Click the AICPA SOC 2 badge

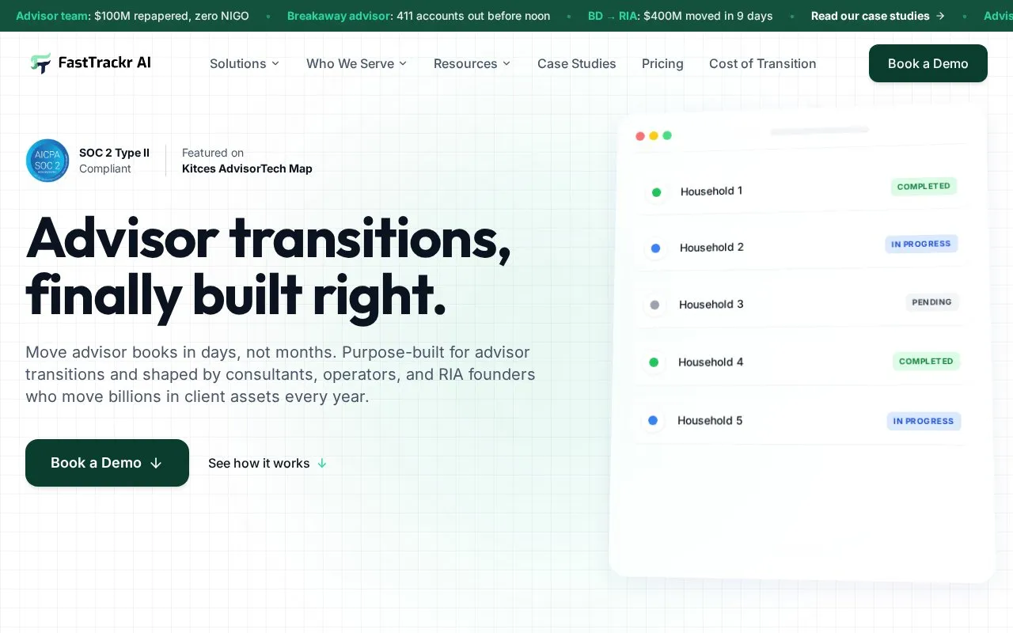47,161
